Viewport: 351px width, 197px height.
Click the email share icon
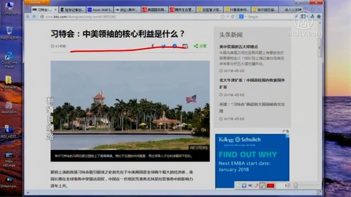[185, 46]
